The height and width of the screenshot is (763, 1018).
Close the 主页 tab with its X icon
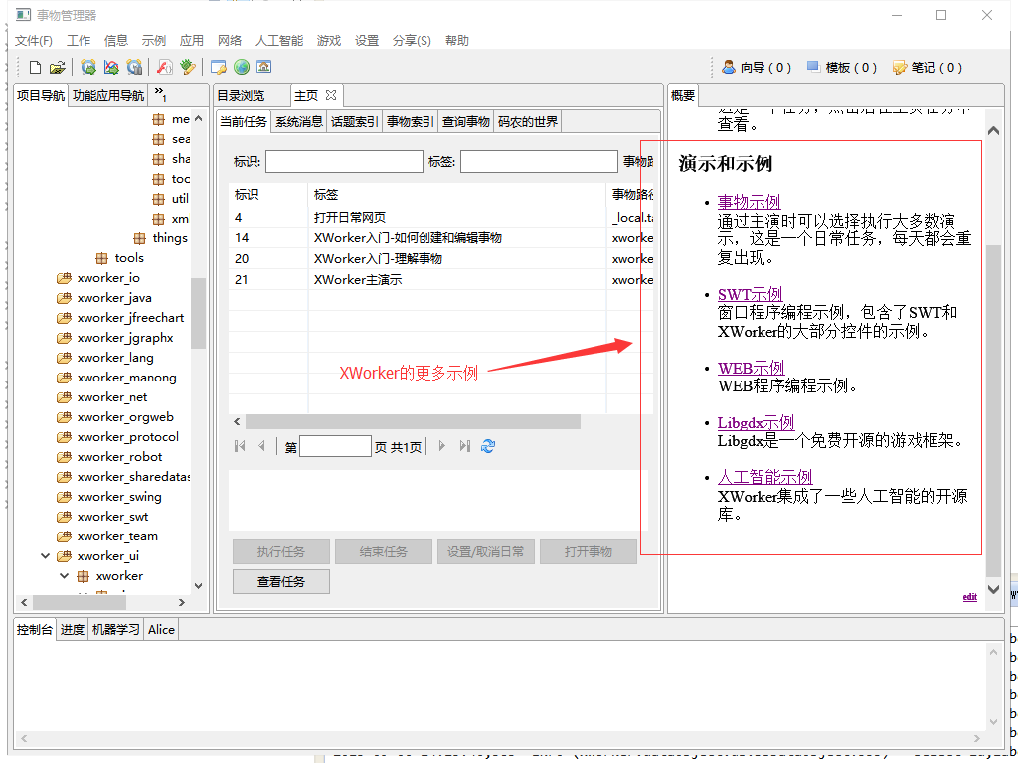click(331, 95)
